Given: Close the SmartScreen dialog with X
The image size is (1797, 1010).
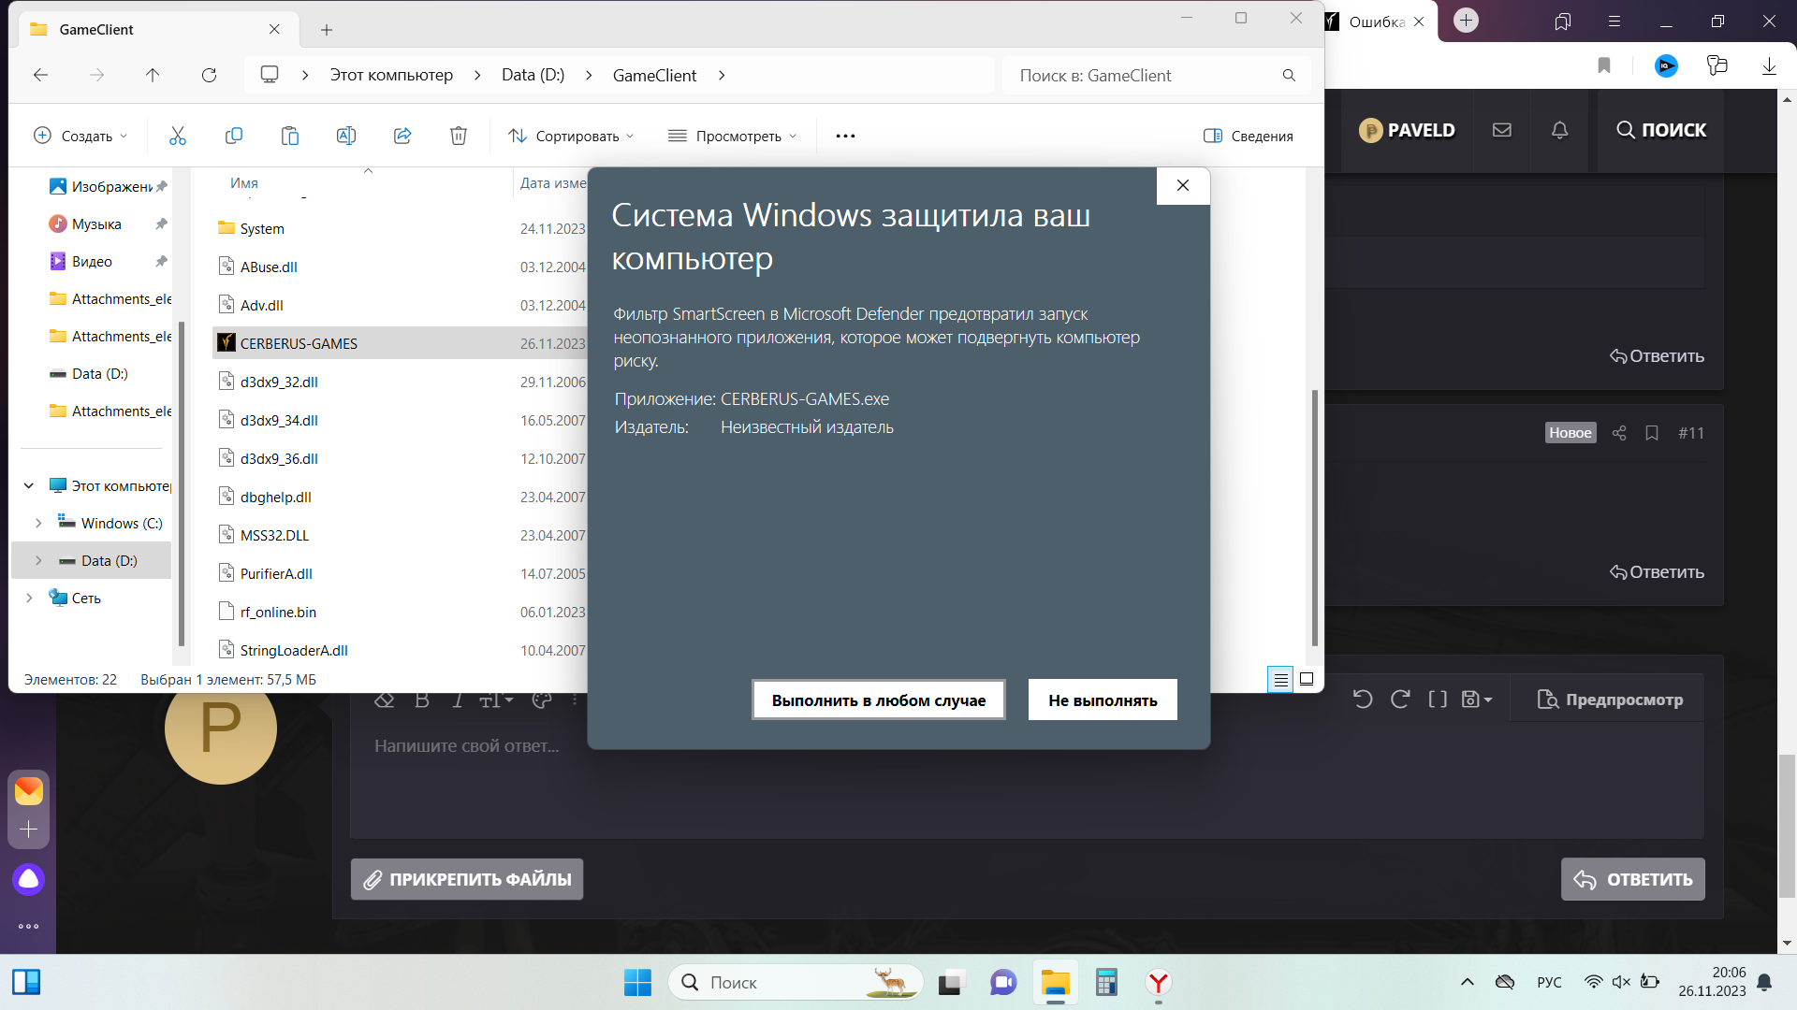Looking at the screenshot, I should click(x=1183, y=185).
